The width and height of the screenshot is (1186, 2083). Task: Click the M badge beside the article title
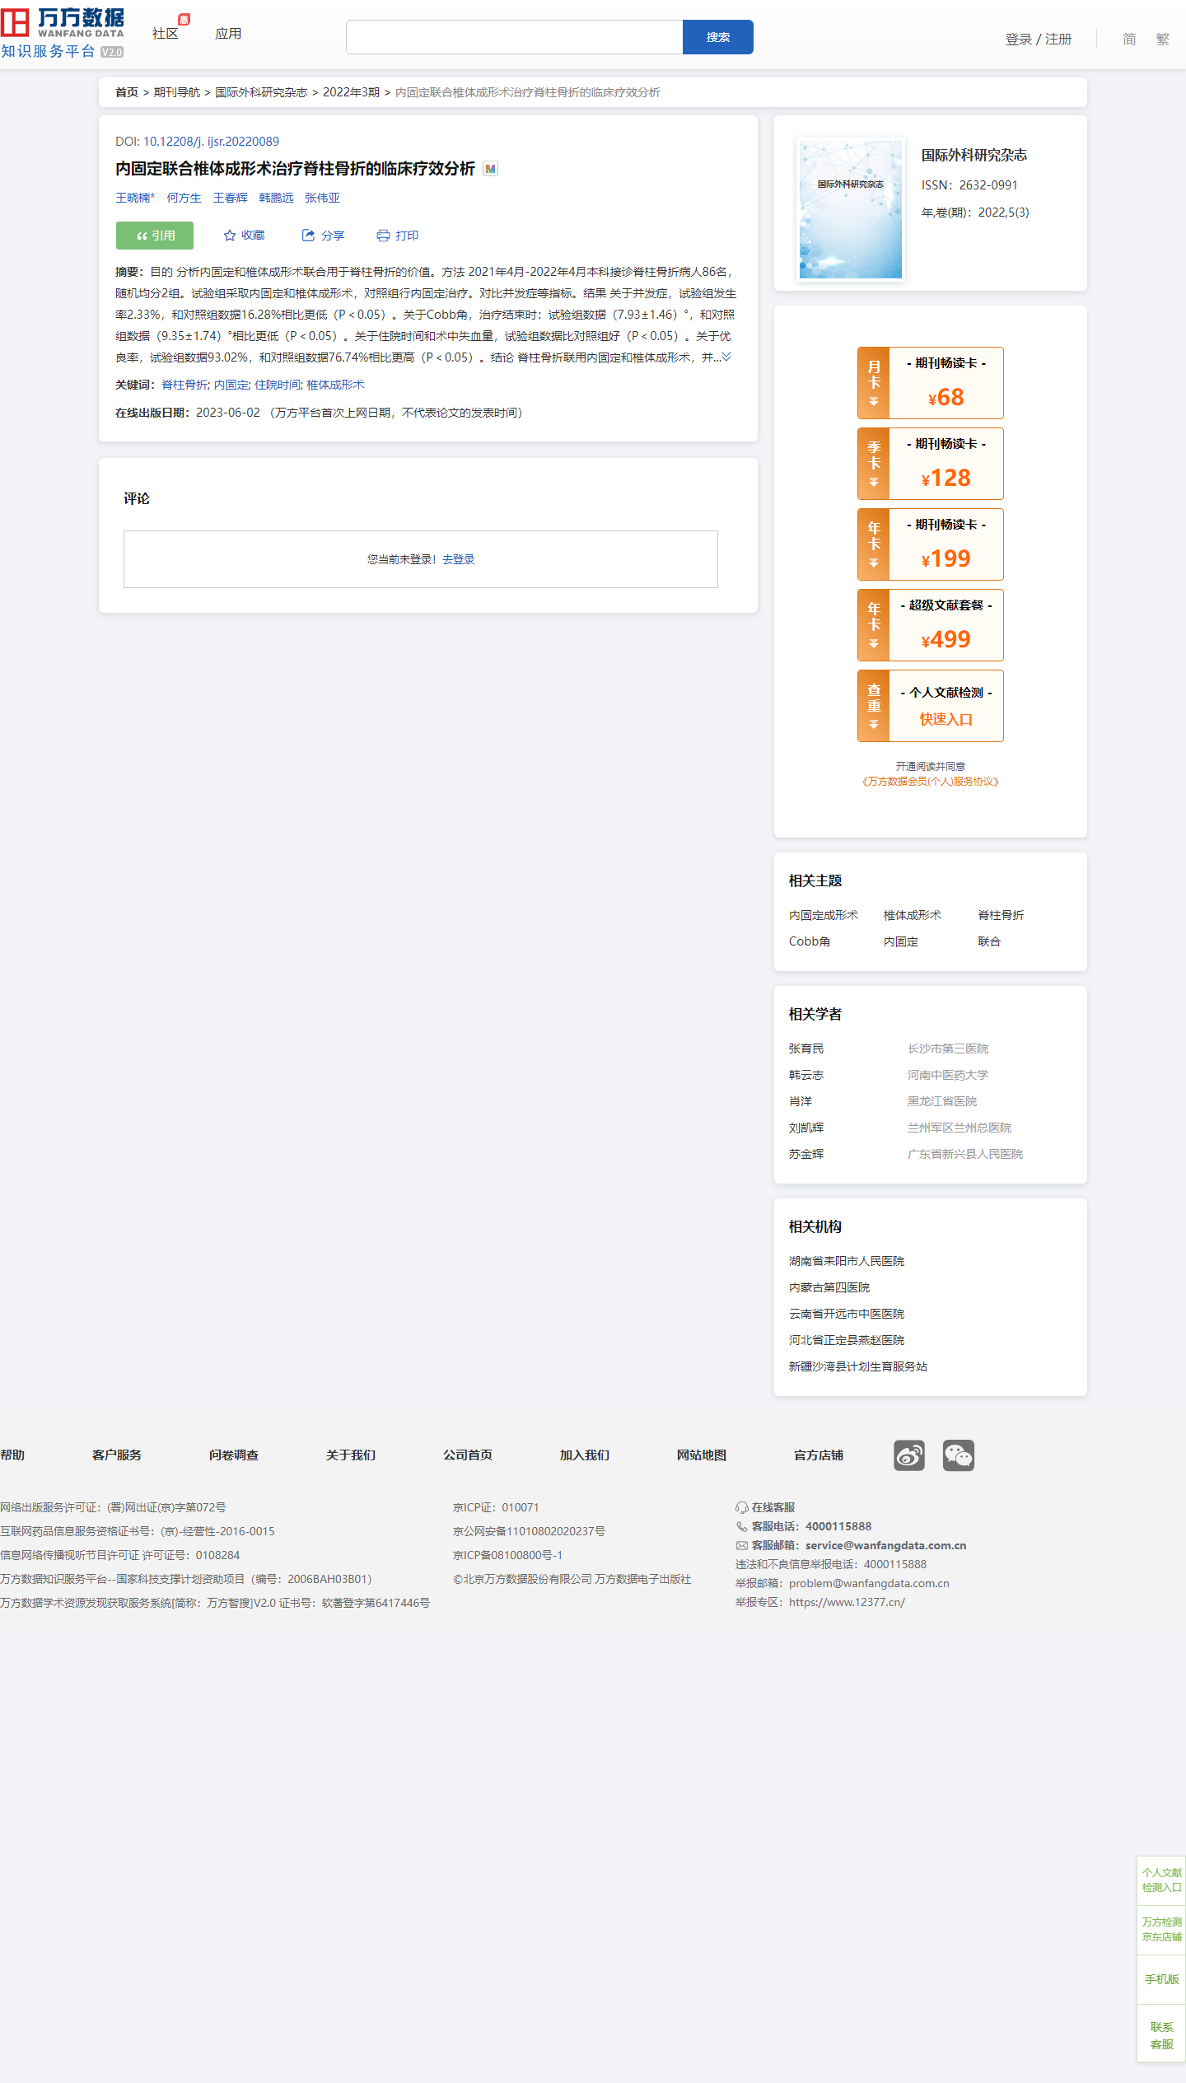491,169
